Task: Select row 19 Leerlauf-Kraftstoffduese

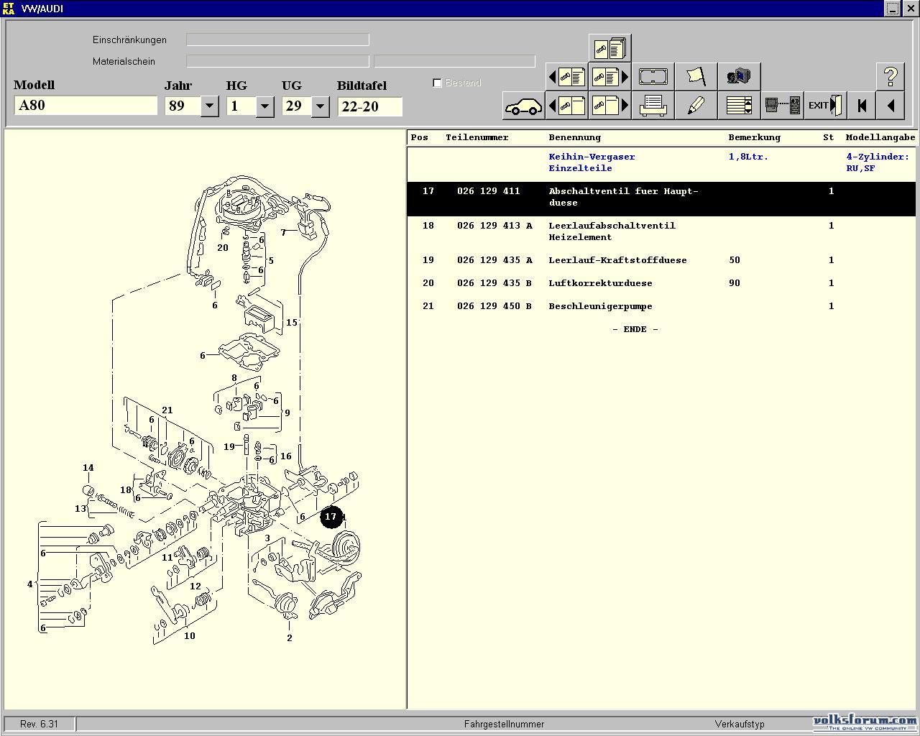Action: click(x=663, y=260)
